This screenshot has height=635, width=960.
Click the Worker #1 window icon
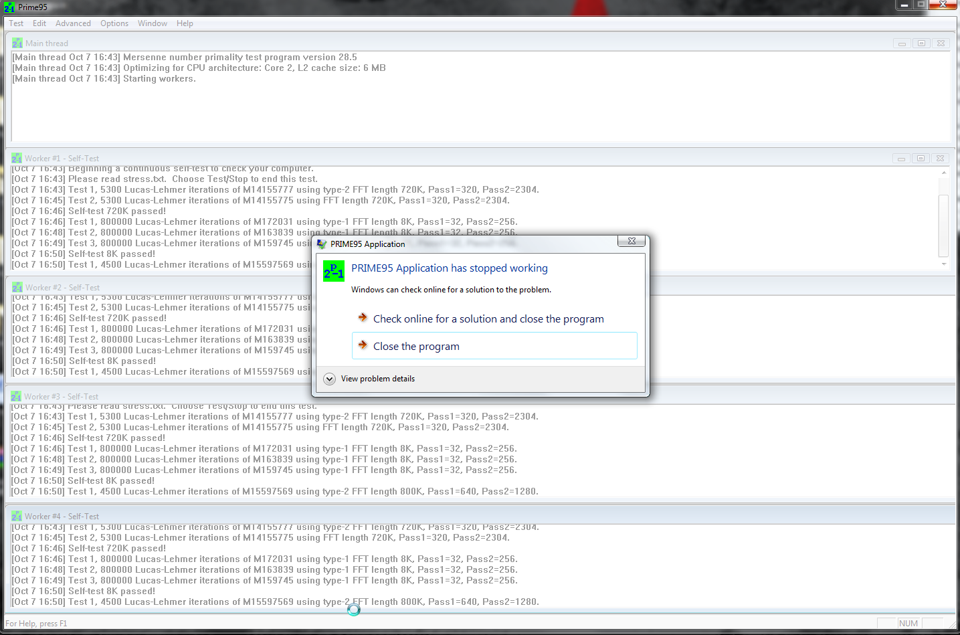(x=17, y=159)
